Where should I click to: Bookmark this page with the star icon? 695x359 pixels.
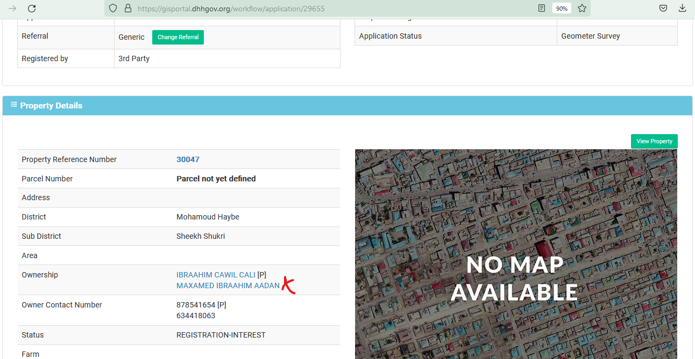(581, 9)
